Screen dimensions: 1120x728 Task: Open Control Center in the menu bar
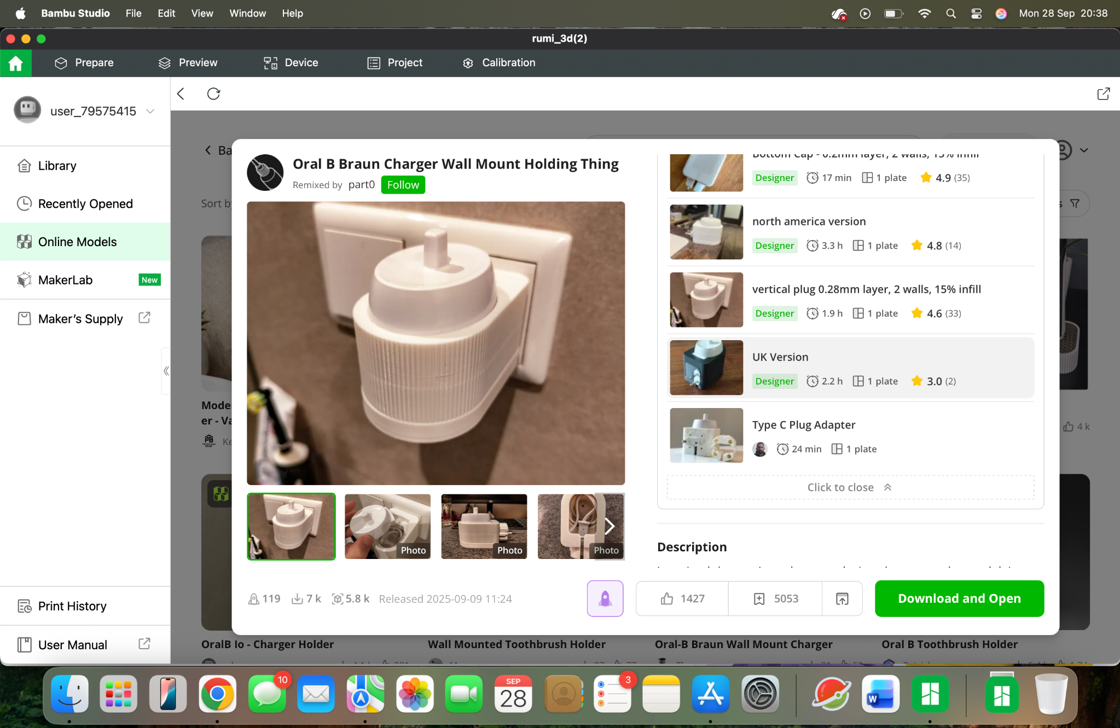[x=976, y=13]
